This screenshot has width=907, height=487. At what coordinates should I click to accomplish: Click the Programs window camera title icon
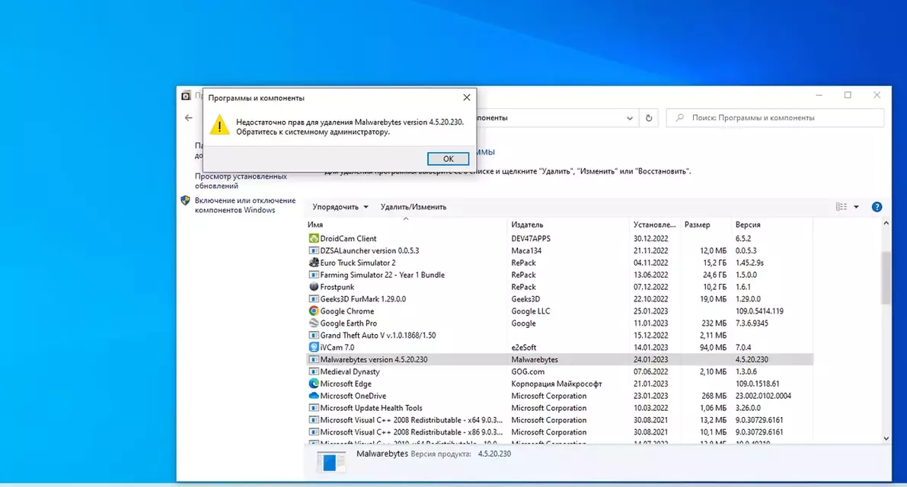pos(186,95)
